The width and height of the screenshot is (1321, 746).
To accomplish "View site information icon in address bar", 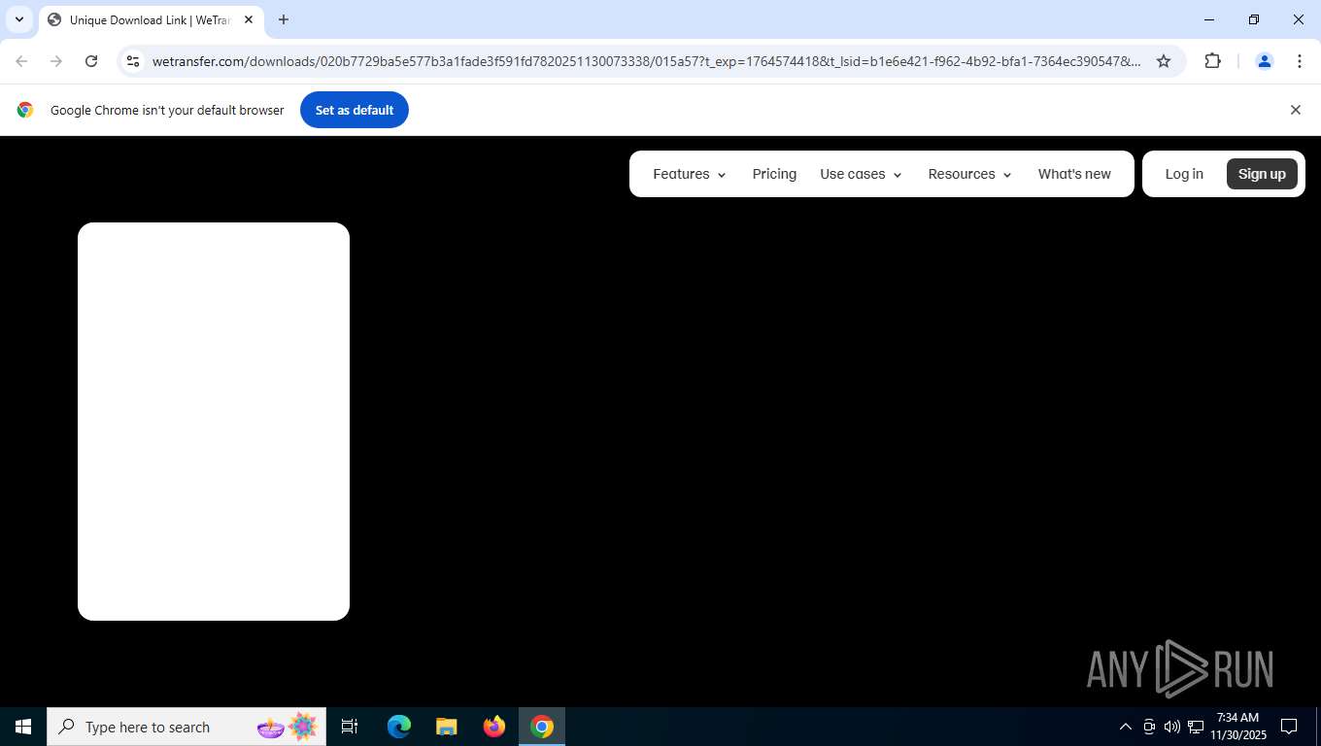I will 133,61.
